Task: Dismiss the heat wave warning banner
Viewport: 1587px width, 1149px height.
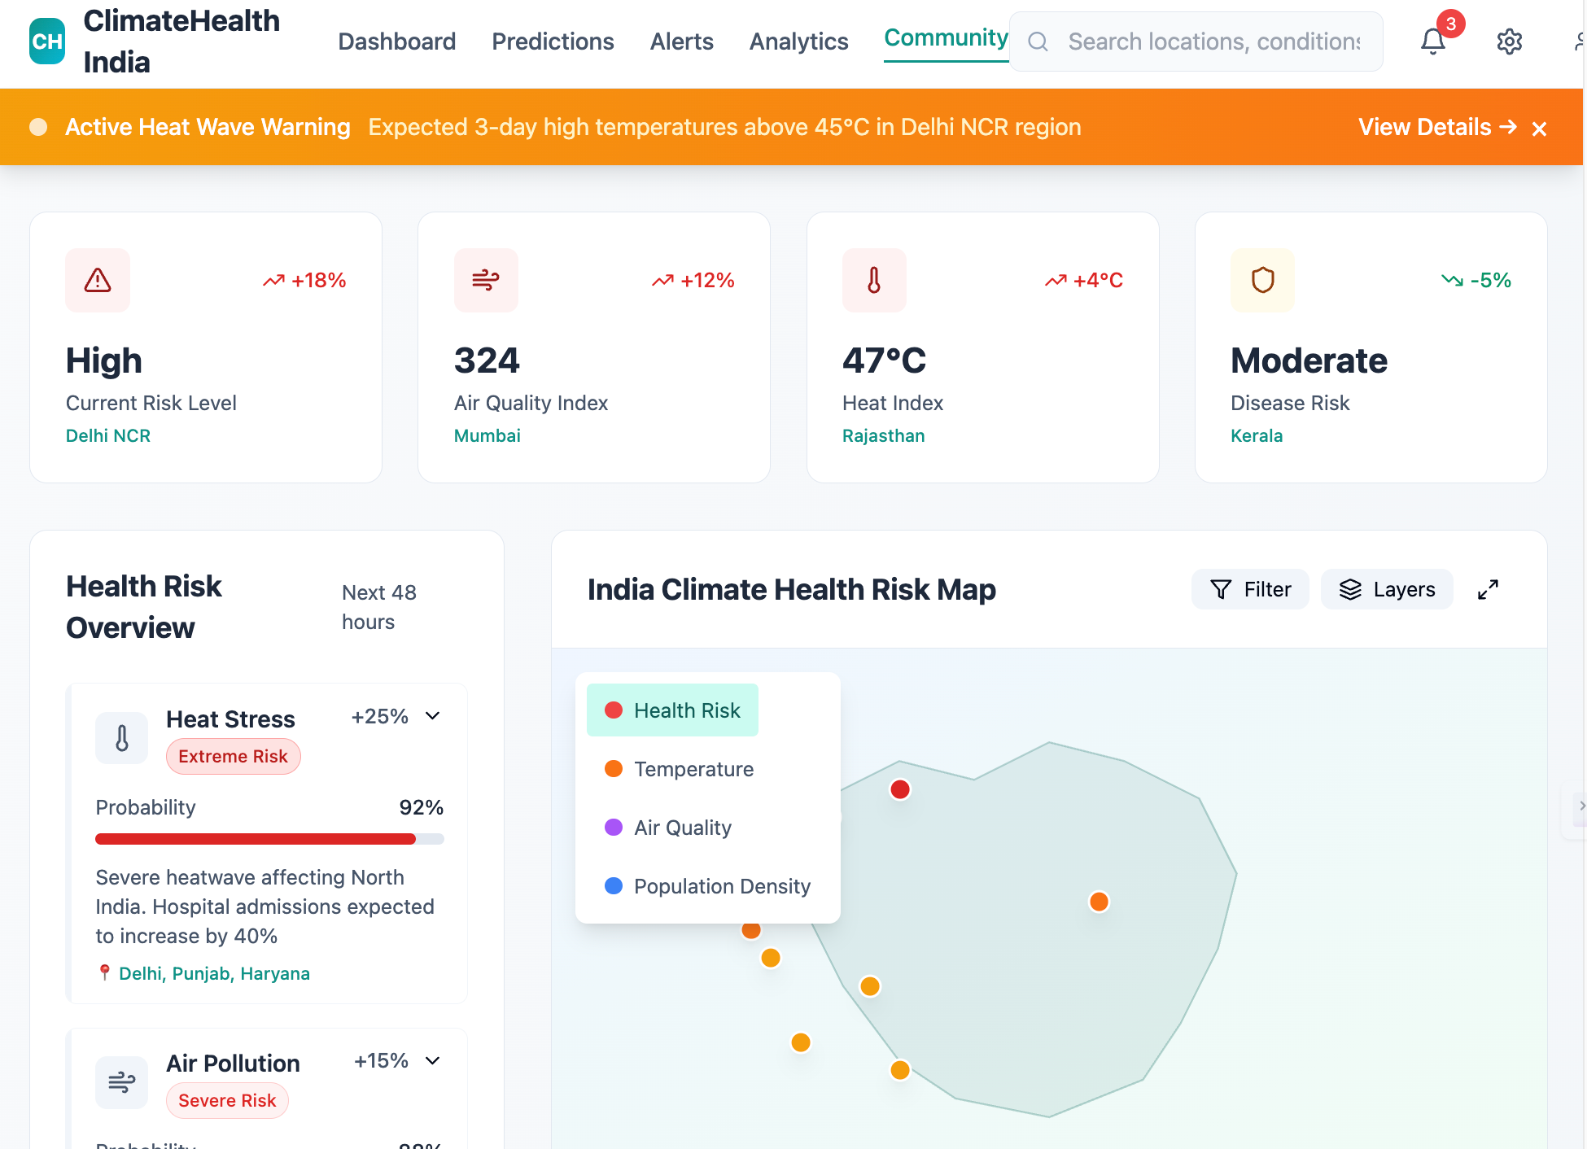Action: click(1539, 129)
